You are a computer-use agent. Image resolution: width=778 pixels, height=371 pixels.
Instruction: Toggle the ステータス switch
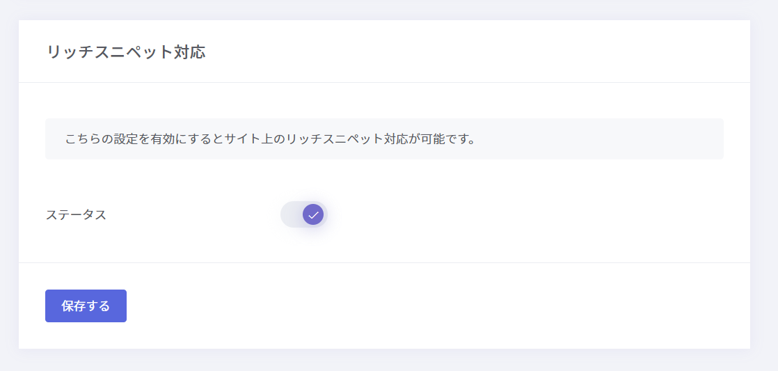(x=303, y=214)
